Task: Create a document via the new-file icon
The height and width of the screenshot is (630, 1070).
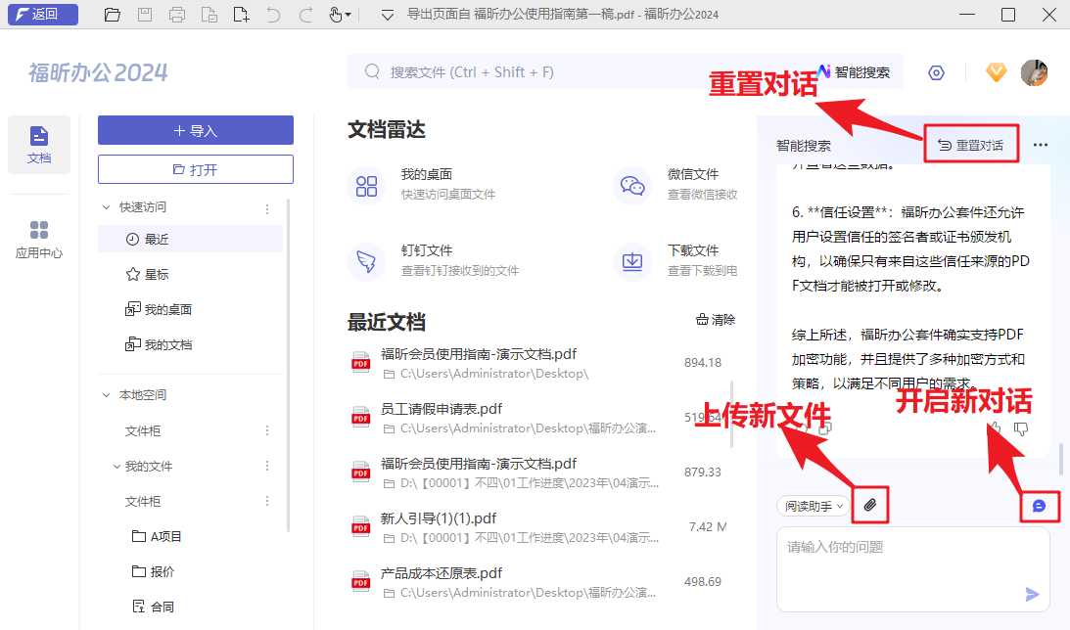Action: point(241,15)
